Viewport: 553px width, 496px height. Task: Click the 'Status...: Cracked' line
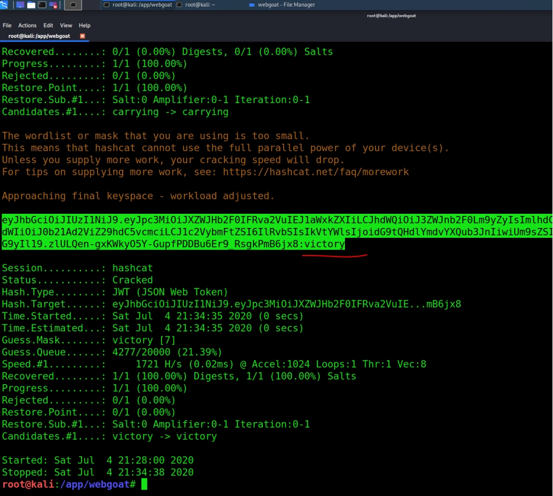coord(77,280)
